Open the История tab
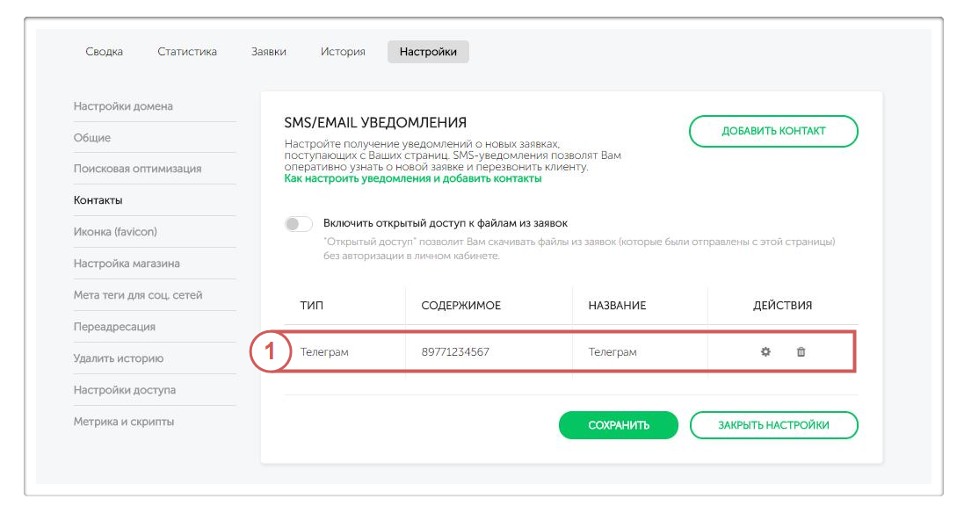Screen dimensions: 957x506 pos(343,52)
